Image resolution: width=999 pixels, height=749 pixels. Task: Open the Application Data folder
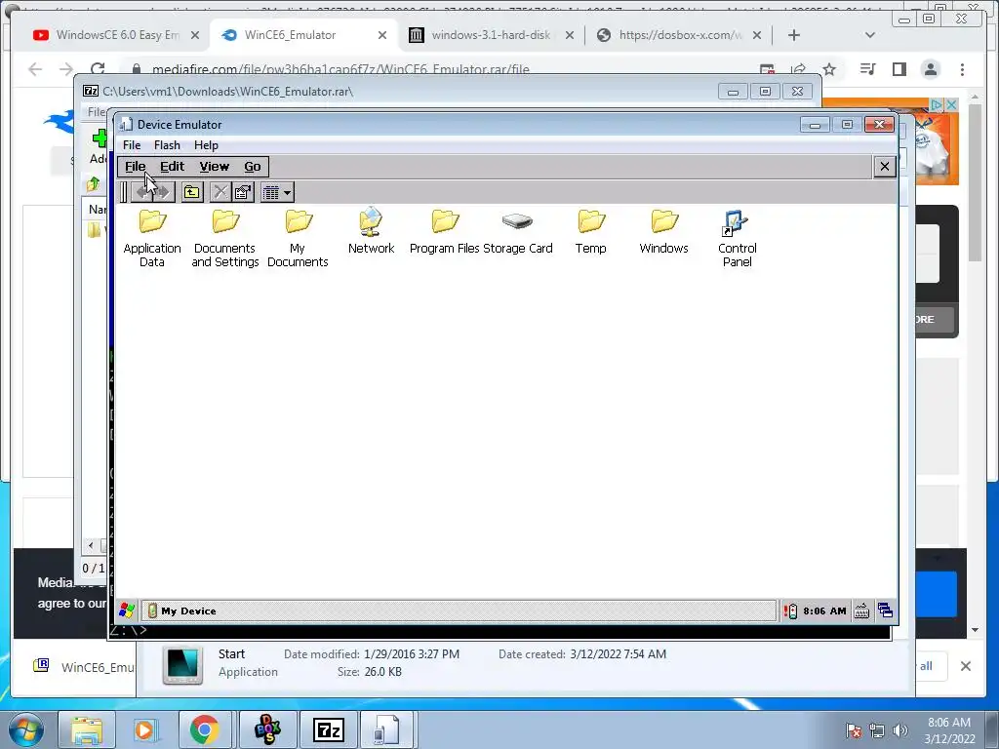152,238
